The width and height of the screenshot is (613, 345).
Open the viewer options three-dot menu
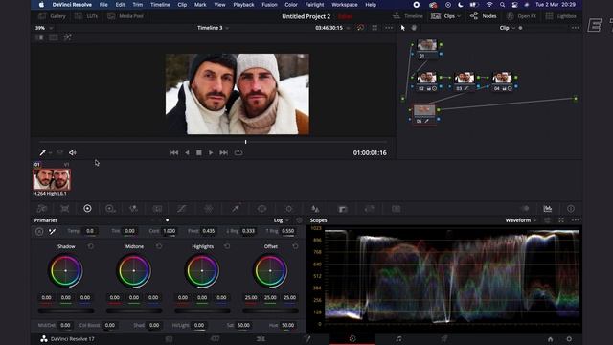(x=389, y=28)
